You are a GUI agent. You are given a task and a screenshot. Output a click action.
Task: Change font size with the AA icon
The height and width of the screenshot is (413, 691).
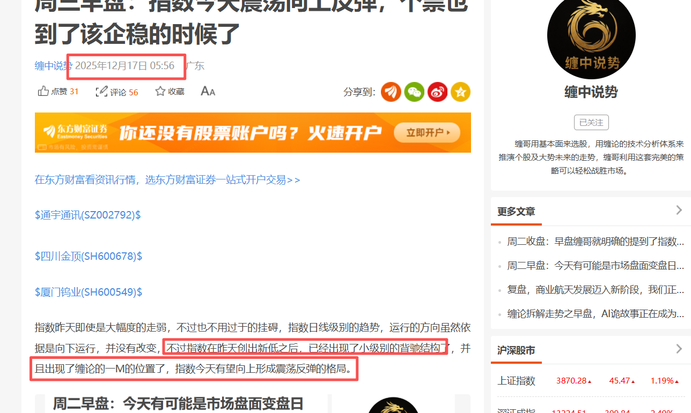coord(208,92)
